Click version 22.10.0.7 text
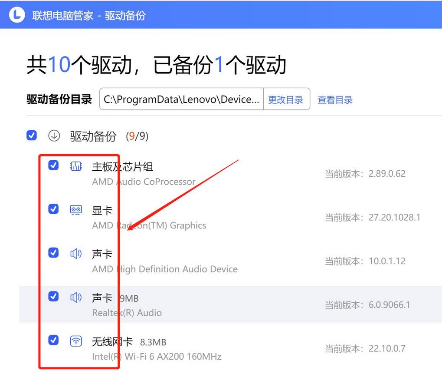 tap(387, 348)
